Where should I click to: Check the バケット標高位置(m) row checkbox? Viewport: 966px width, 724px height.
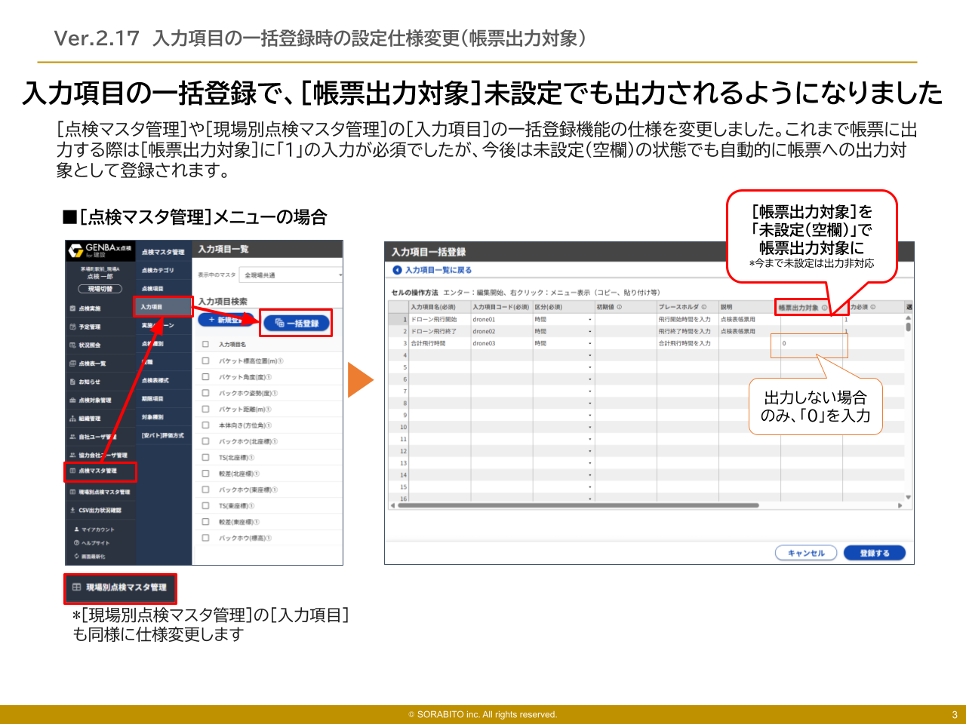point(205,360)
